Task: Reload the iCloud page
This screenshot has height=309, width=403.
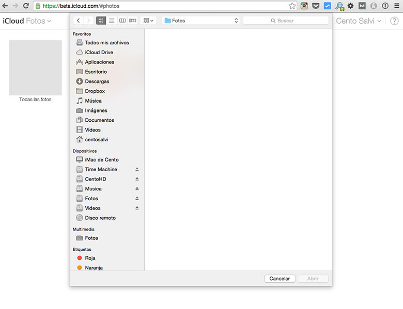Action: pos(26,6)
